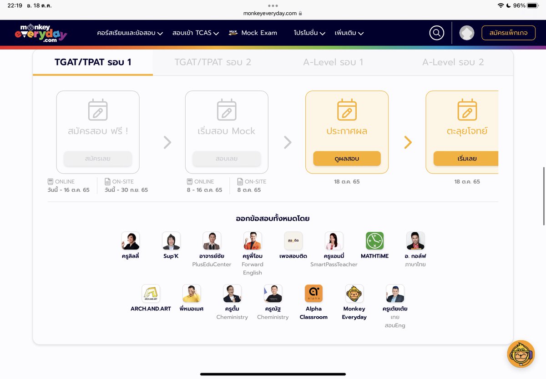
Task: Switch to the A-Level รอบ 2 tab
Action: (x=453, y=62)
